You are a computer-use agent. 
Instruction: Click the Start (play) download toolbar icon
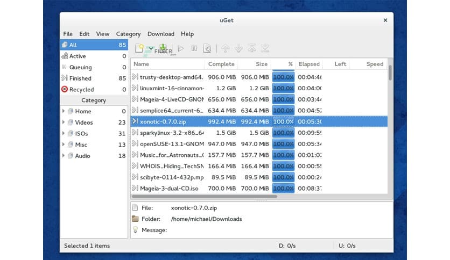(x=181, y=48)
